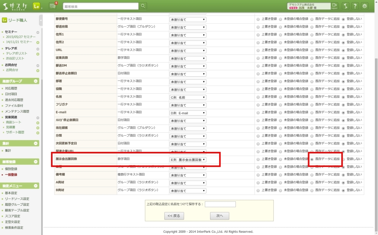Open 一括登録 in the sidebar

(x=11, y=175)
